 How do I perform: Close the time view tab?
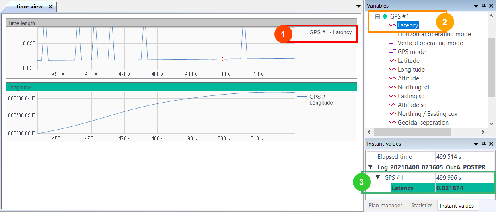click(x=51, y=7)
